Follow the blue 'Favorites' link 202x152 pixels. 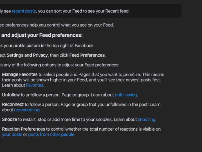35,85
